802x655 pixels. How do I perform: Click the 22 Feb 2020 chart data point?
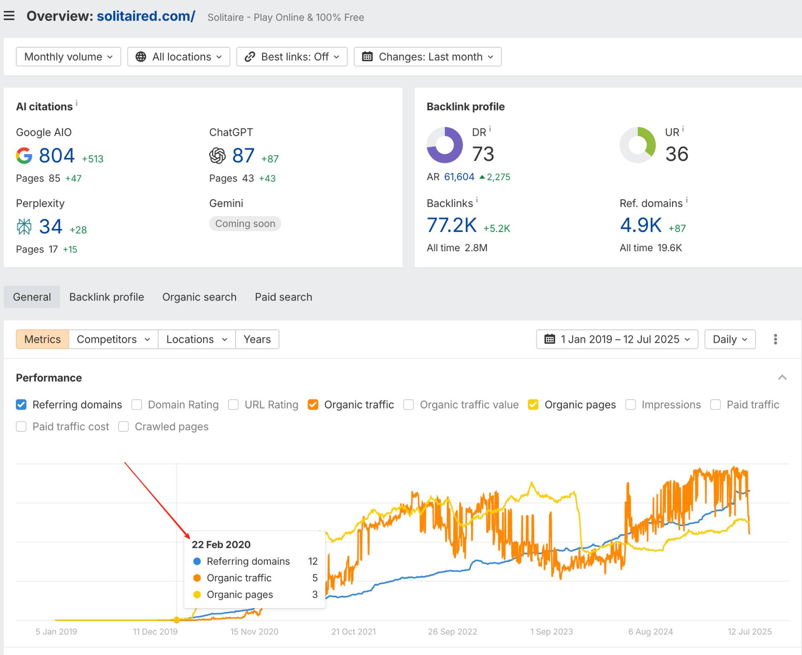point(177,620)
